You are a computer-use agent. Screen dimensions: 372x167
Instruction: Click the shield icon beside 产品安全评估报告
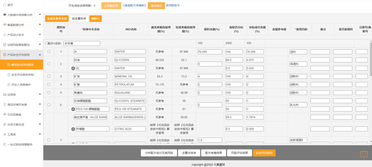pos(5,54)
